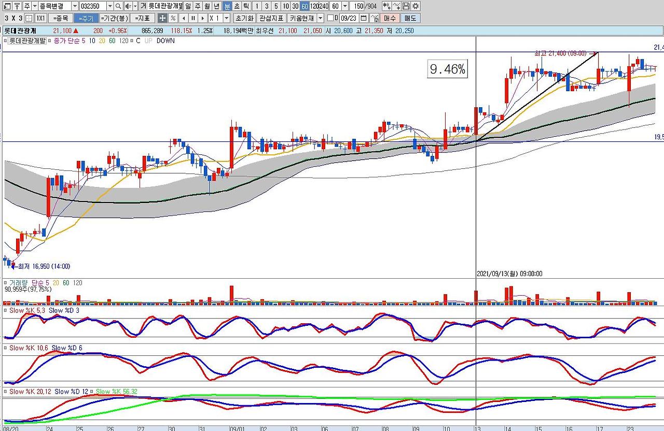
Task: Click the pin icon in top toolbar
Action: [17, 6]
